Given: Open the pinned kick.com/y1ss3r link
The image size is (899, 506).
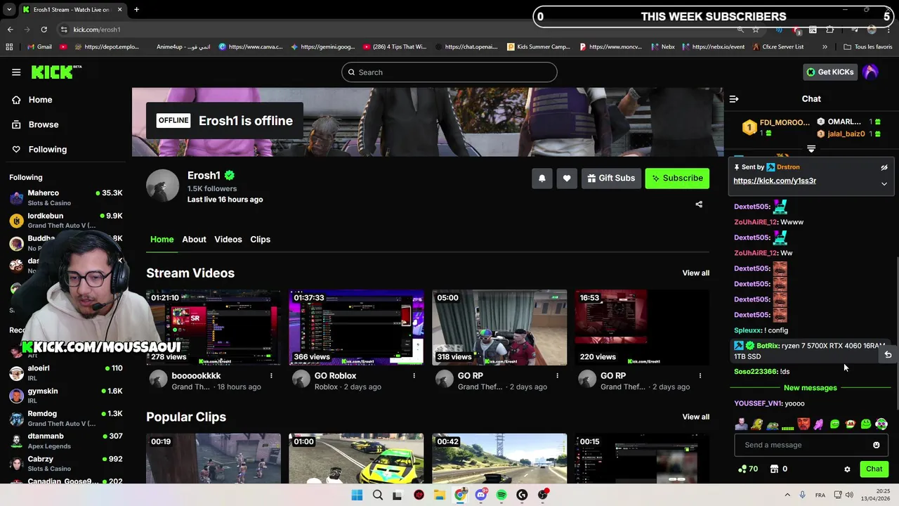Looking at the screenshot, I should coord(775,181).
